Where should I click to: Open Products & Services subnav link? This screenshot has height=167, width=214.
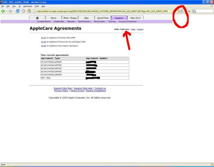coord(127,22)
